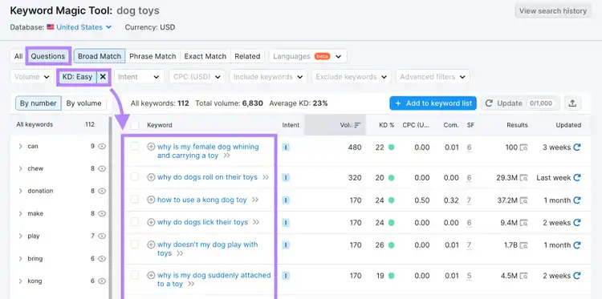Tick the select-all checkbox in table header
602x299 pixels.
point(134,125)
